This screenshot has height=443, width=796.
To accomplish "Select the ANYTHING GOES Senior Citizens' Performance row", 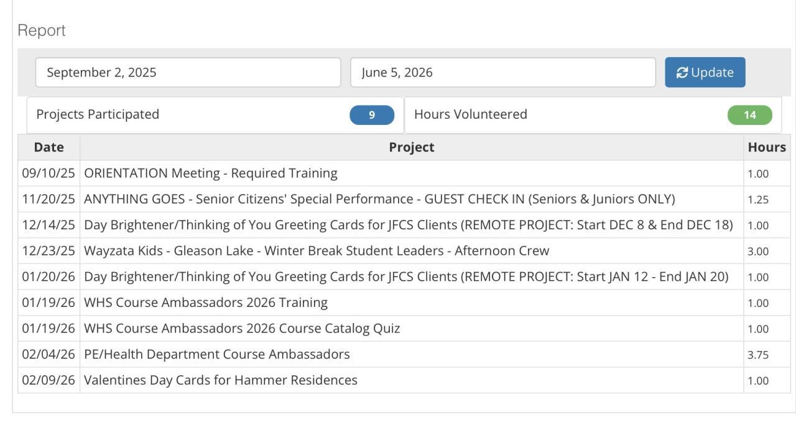I will [379, 199].
